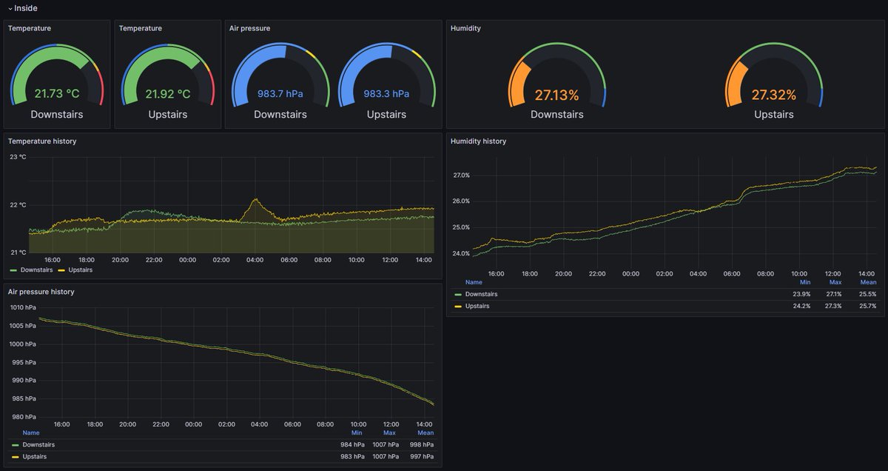Sort Humidity history legend by Mean
Screen dimensions: 888x471
coord(868,282)
